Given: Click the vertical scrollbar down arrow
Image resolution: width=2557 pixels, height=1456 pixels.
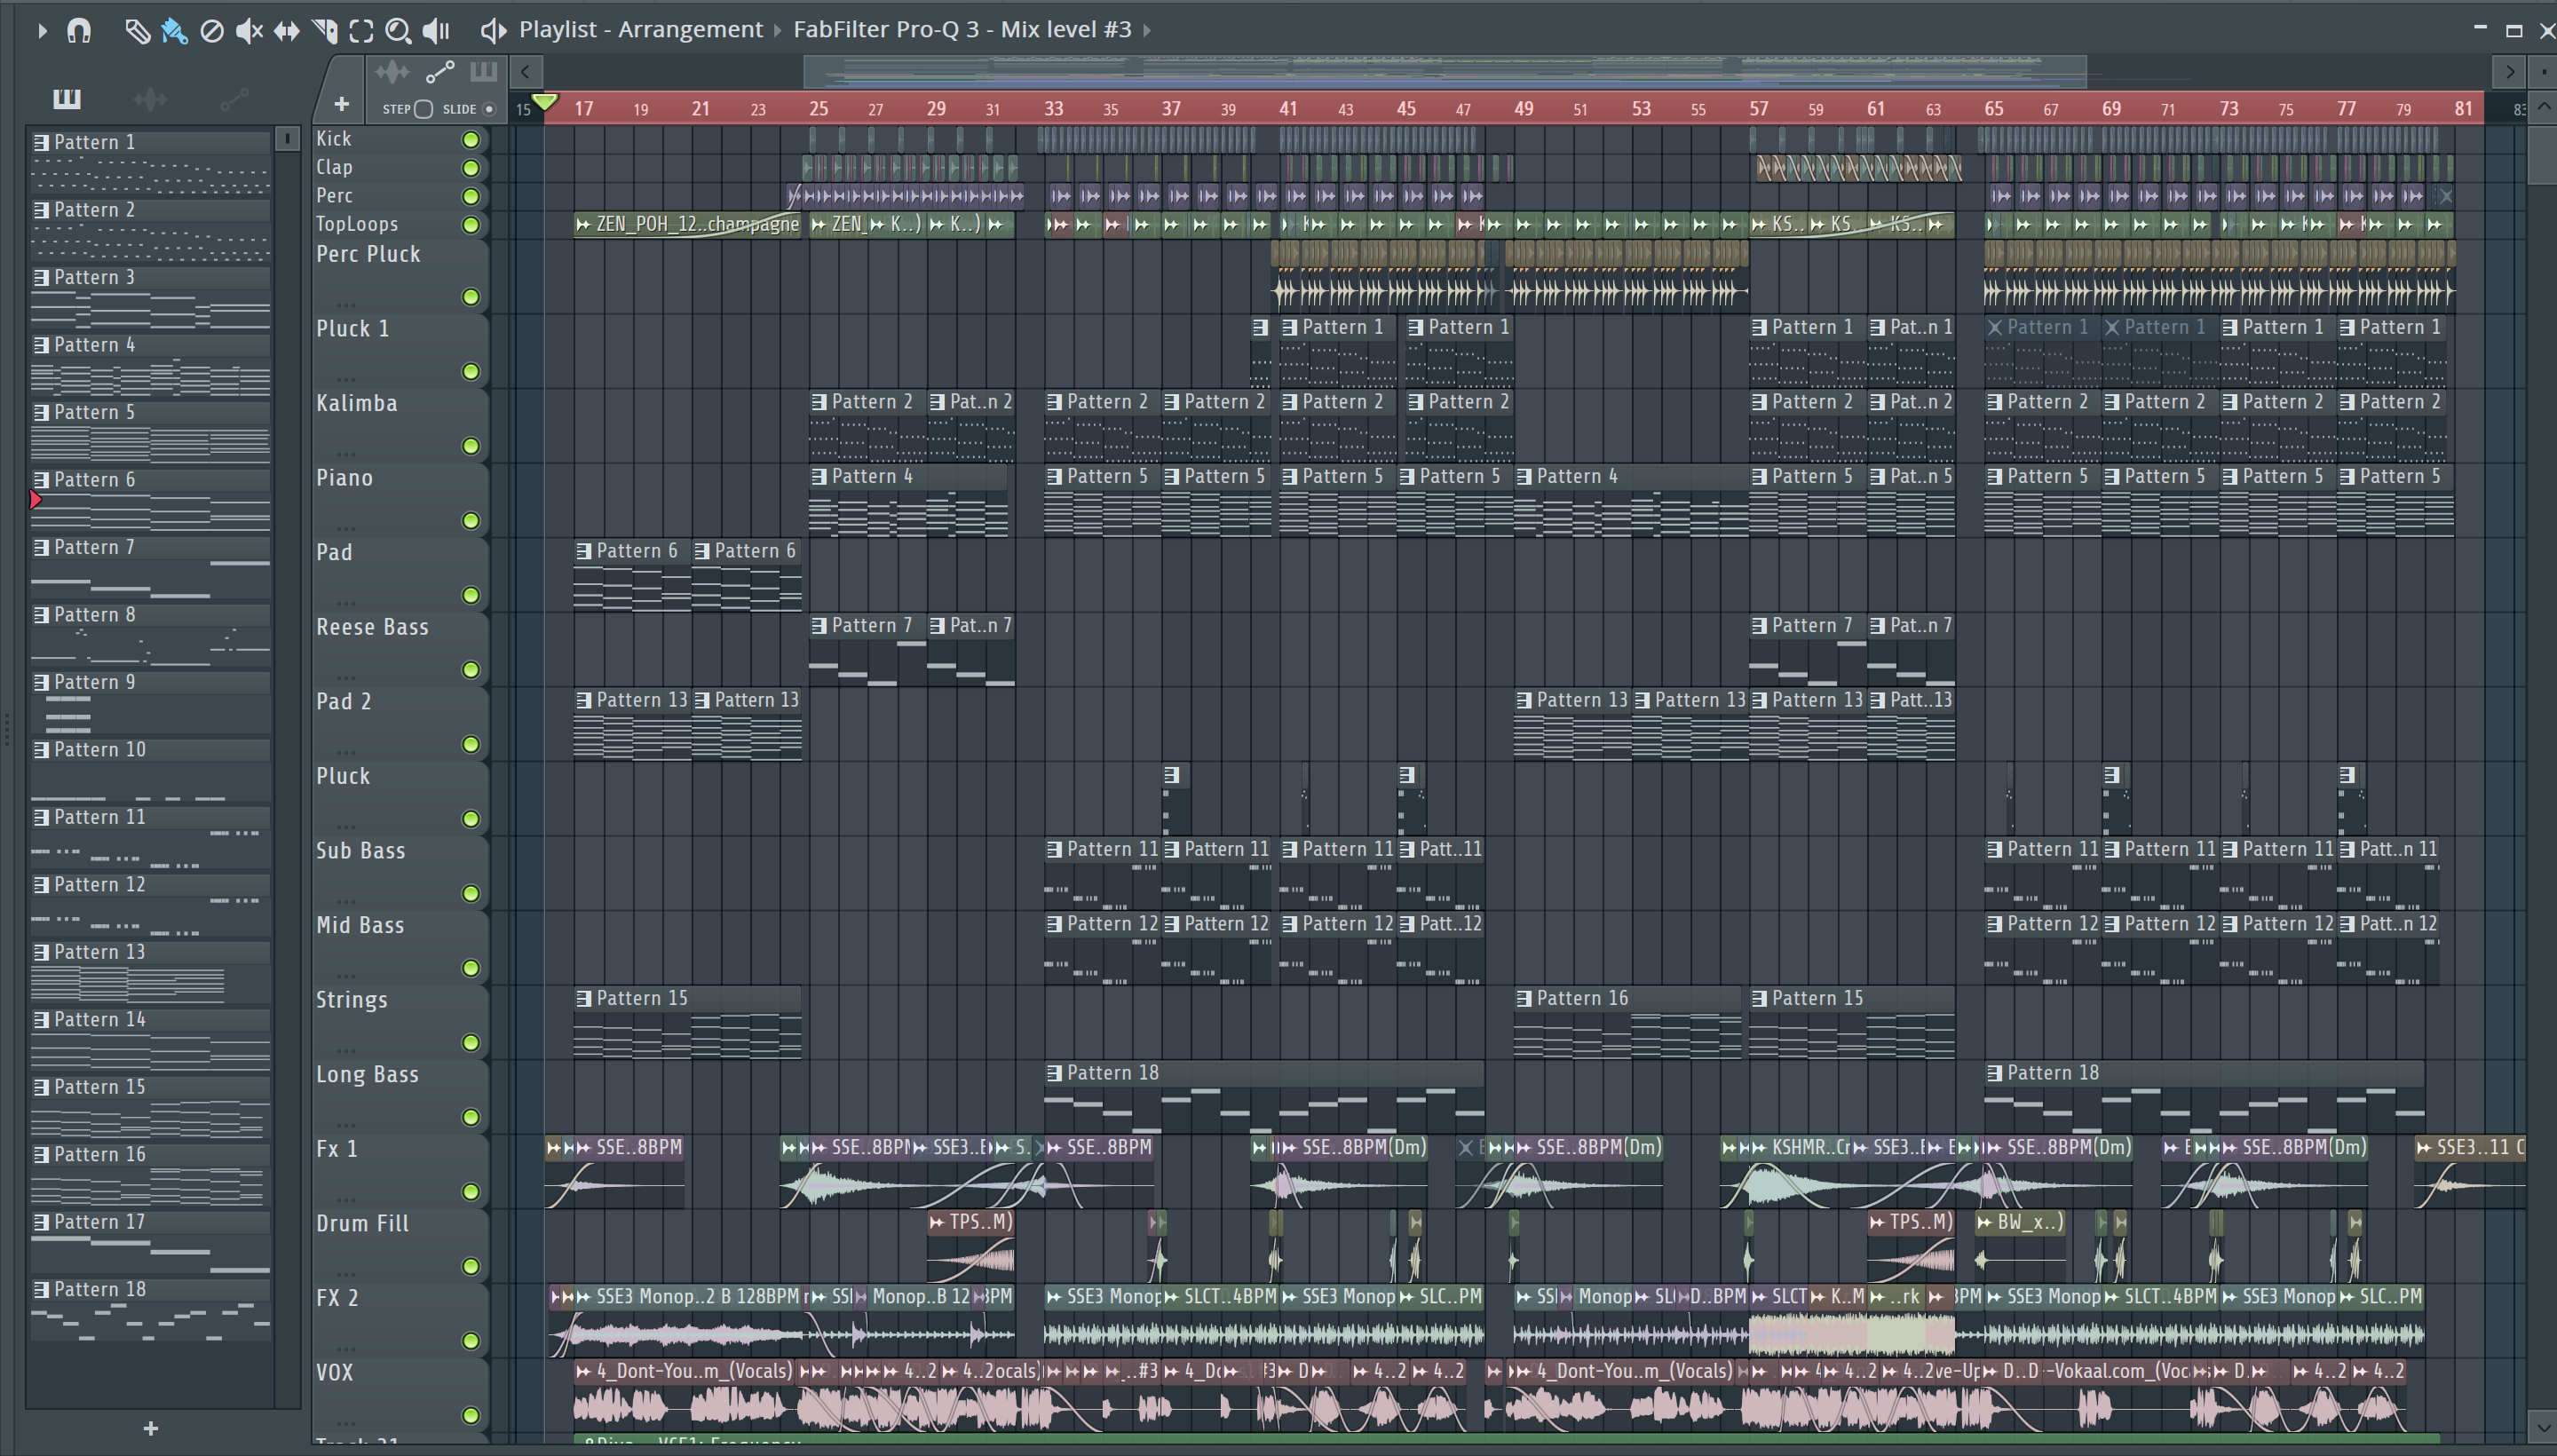Looking at the screenshot, I should click(x=2541, y=1426).
